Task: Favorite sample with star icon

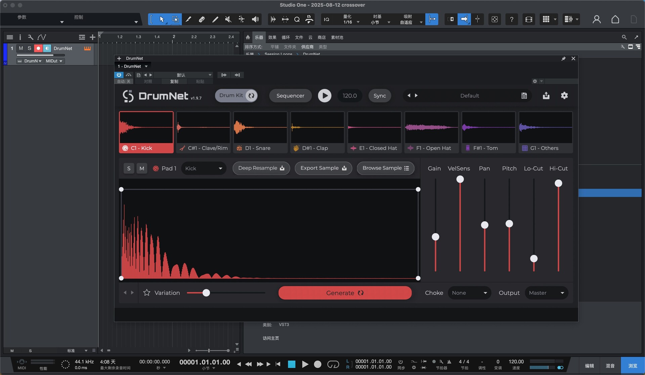Action: tap(147, 293)
